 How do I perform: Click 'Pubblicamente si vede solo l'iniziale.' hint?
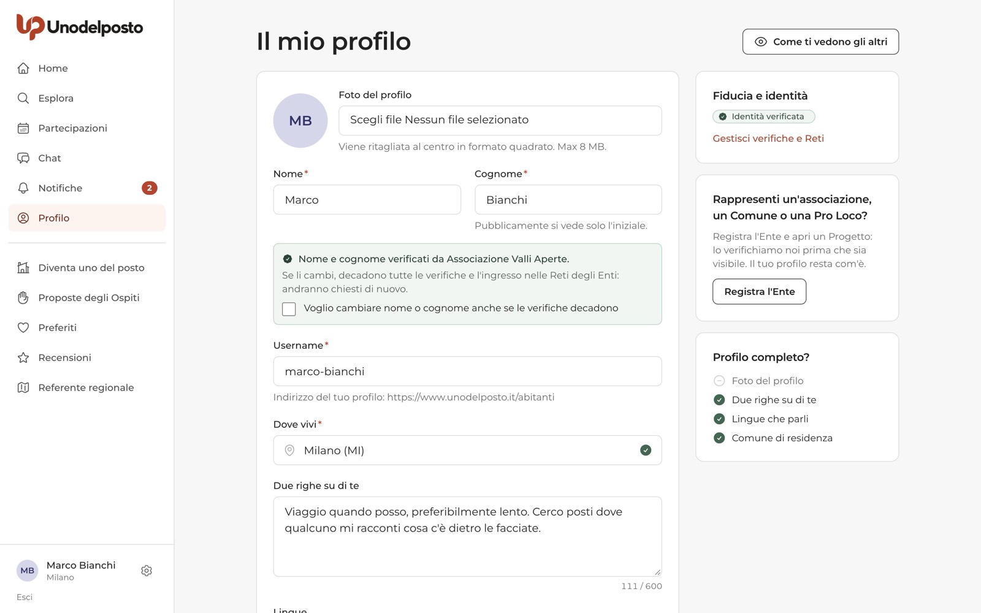(561, 226)
